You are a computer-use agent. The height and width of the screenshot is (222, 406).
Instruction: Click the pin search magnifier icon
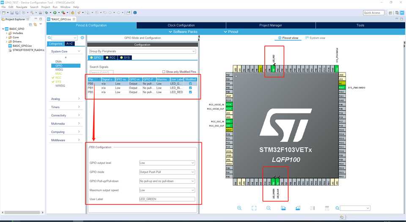[x=337, y=208]
